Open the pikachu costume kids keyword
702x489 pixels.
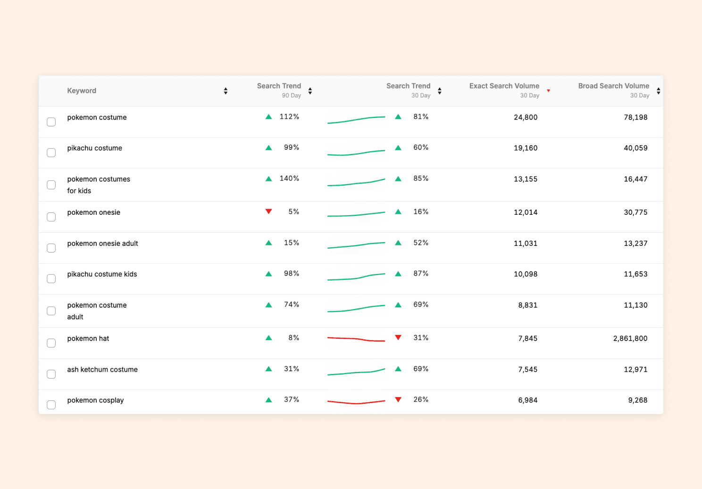click(102, 274)
